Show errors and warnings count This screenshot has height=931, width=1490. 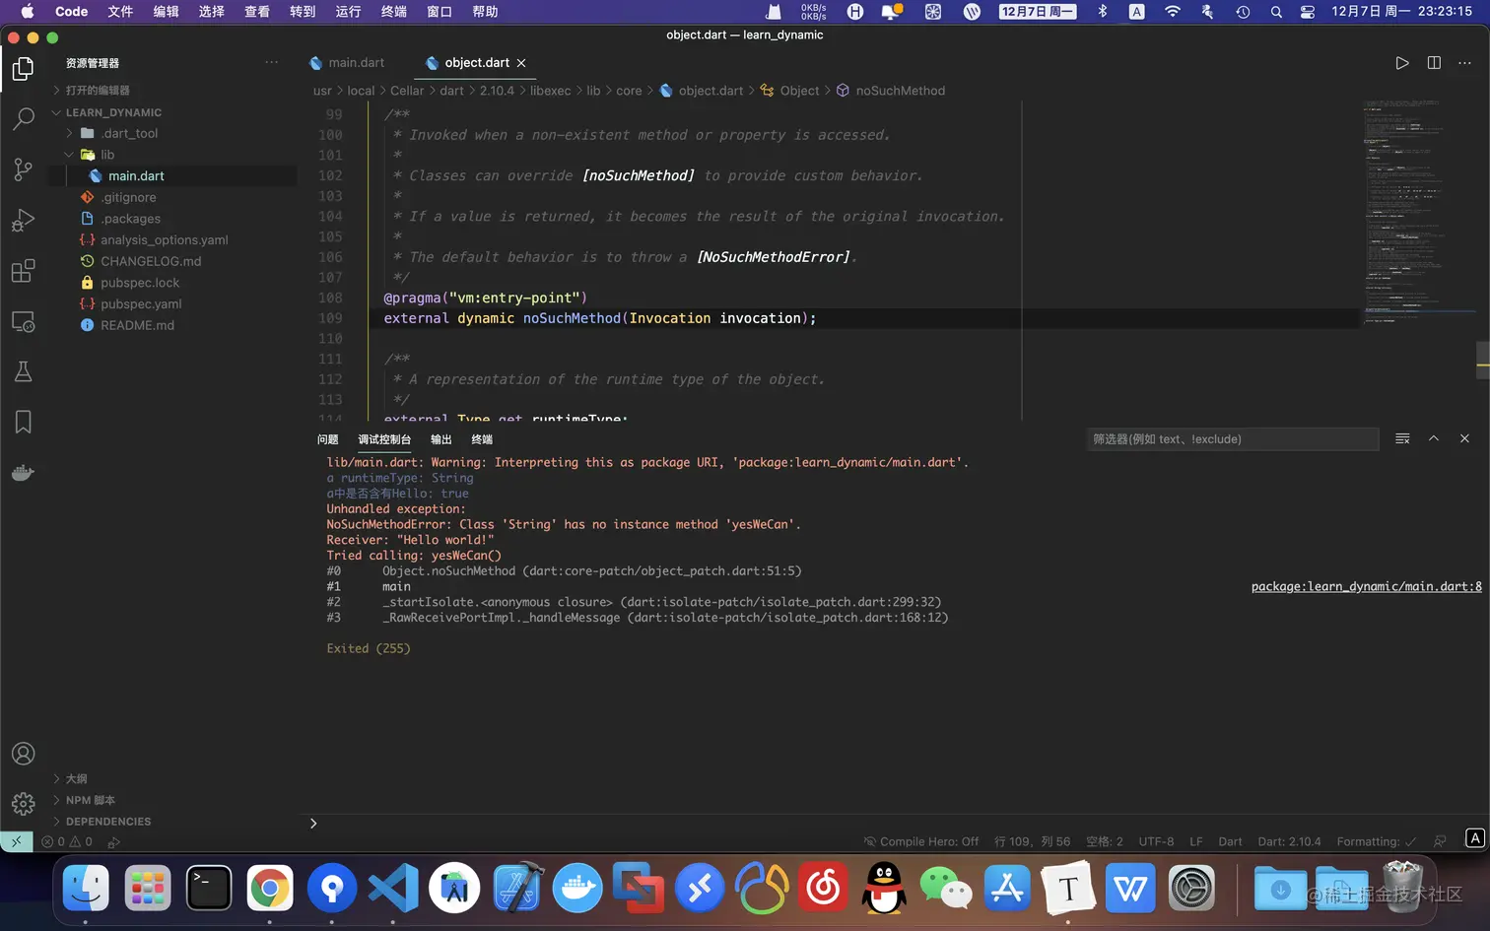tap(67, 841)
